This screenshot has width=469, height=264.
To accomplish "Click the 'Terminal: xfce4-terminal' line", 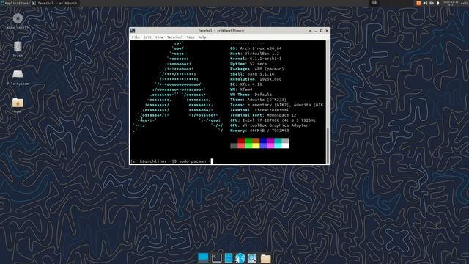I will [259, 110].
